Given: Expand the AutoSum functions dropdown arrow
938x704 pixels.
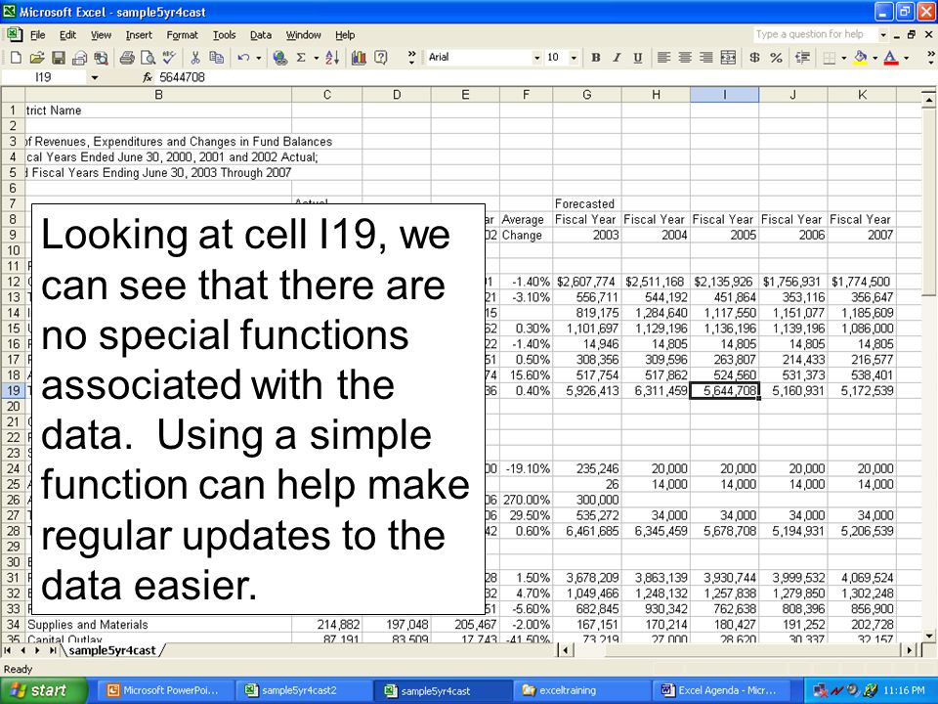Looking at the screenshot, I should 316,58.
